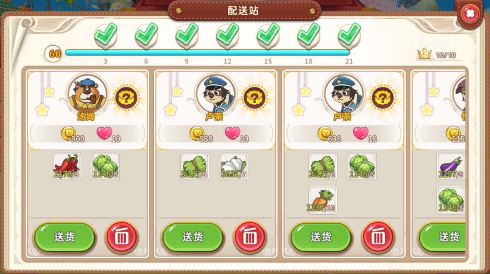Tap the checkmark reward above milestone 21
The width and height of the screenshot is (490, 274).
349,35
